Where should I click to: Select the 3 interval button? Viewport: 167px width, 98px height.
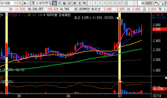point(95,3)
